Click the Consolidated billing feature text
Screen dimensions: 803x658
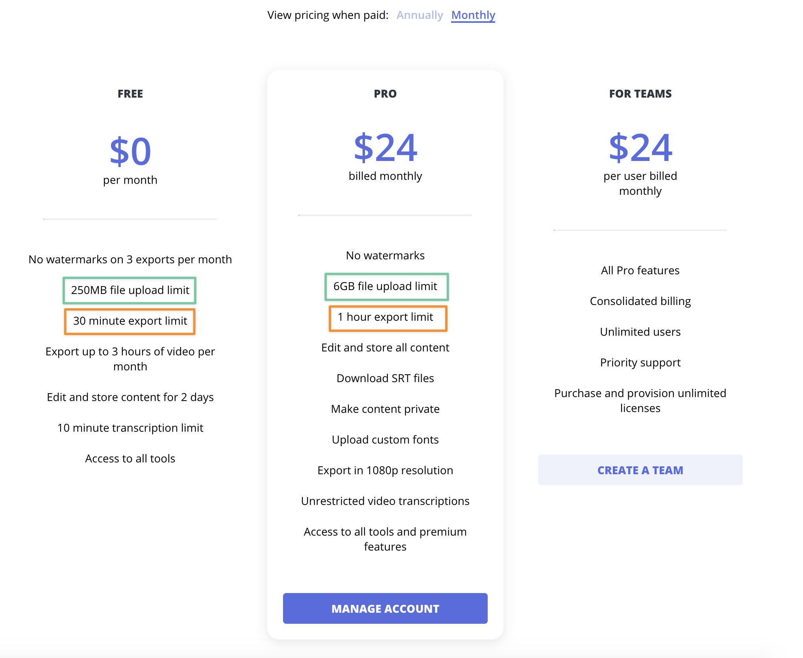click(640, 301)
